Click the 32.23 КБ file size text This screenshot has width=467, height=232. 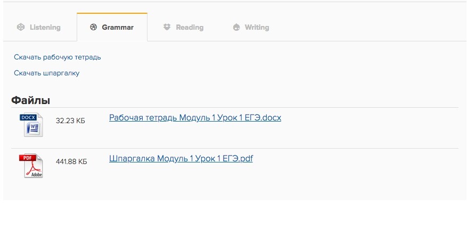click(x=70, y=121)
